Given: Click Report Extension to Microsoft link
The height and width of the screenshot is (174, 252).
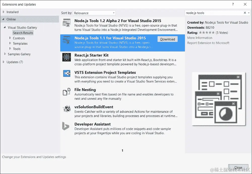Looking at the screenshot, I should (208, 43).
